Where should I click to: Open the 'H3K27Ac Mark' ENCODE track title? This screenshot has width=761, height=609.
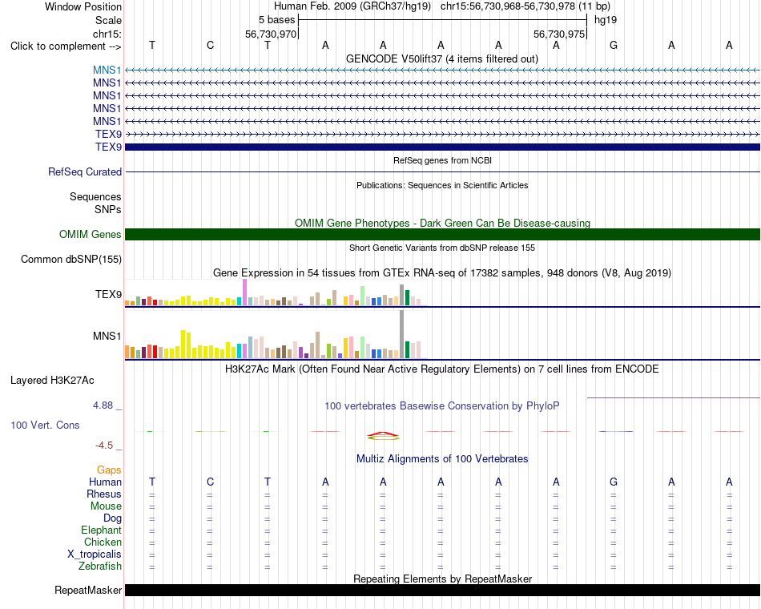[x=442, y=369]
